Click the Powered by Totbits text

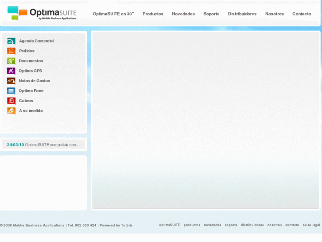[x=116, y=225]
